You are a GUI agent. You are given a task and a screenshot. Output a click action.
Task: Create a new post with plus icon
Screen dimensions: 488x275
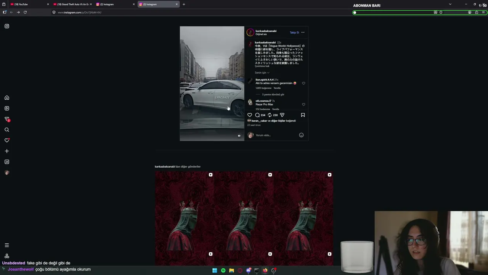click(x=7, y=151)
